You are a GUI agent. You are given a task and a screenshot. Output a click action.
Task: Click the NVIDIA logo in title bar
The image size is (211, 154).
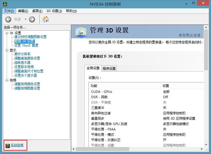point(5,4)
